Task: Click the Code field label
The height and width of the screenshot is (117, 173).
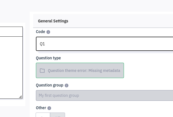Action: pos(40,32)
